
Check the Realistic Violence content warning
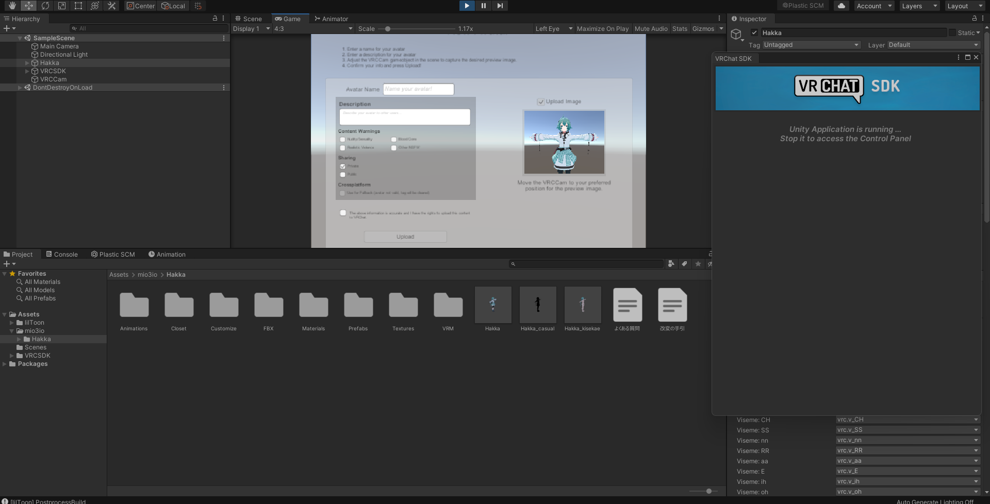pos(342,148)
